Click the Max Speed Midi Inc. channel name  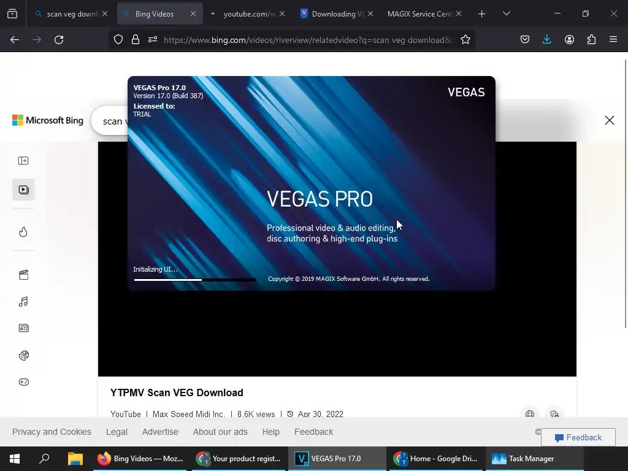189,414
